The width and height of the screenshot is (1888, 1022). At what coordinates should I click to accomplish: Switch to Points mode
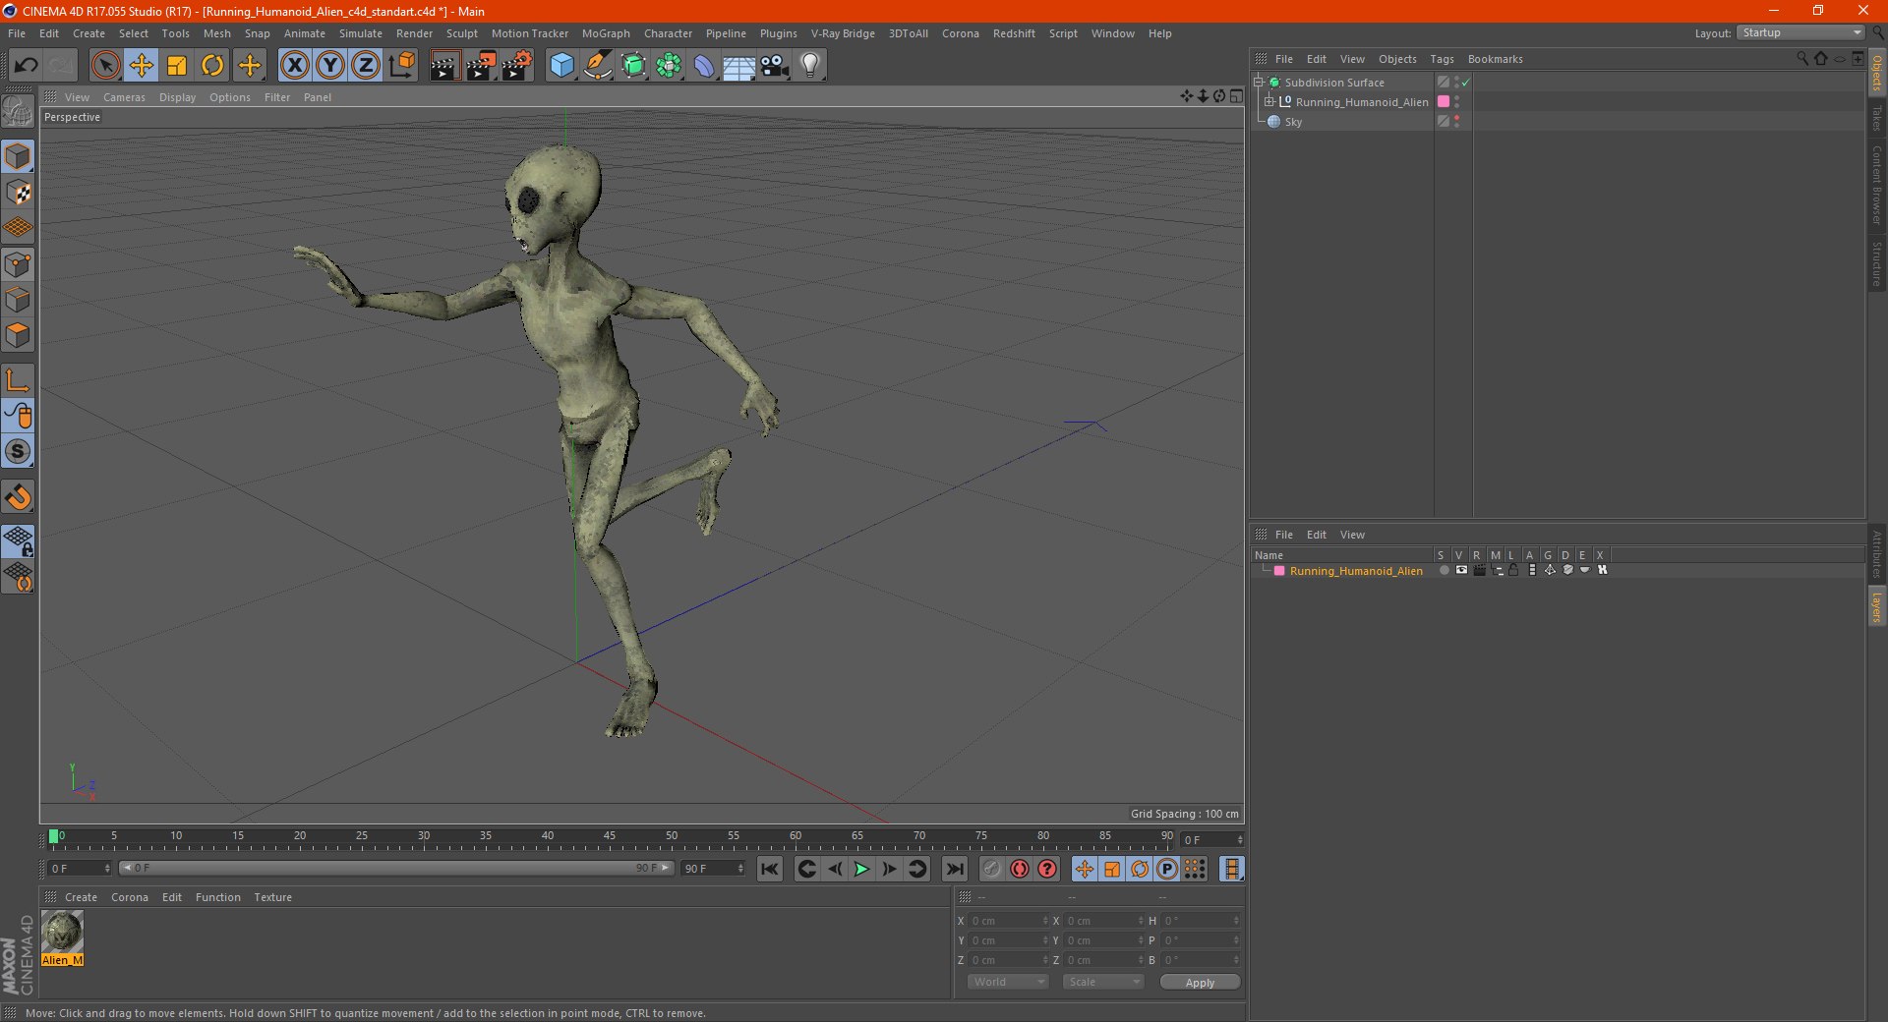click(x=18, y=264)
